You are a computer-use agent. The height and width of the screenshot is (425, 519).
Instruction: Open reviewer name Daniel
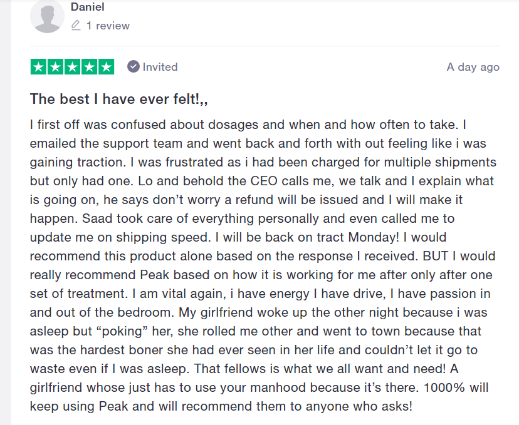88,8
